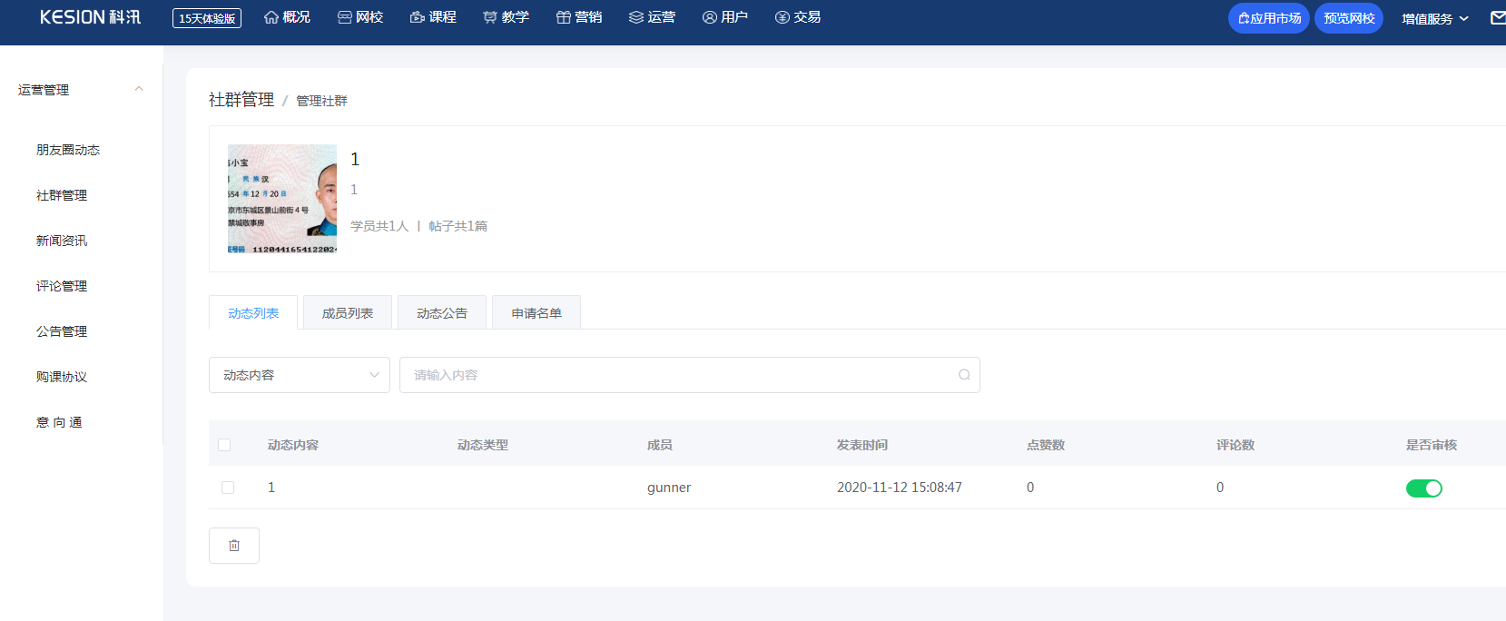Image resolution: width=1506 pixels, height=621 pixels.
Task: Switch to the 成员列表 tab
Action: point(348,313)
